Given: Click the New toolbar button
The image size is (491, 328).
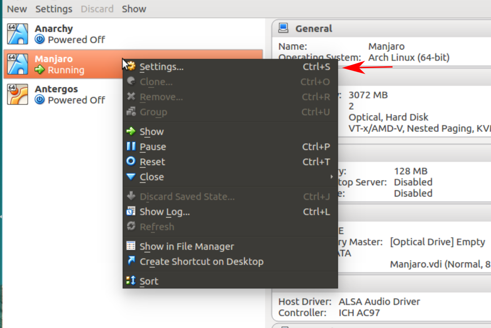Looking at the screenshot, I should [x=17, y=9].
